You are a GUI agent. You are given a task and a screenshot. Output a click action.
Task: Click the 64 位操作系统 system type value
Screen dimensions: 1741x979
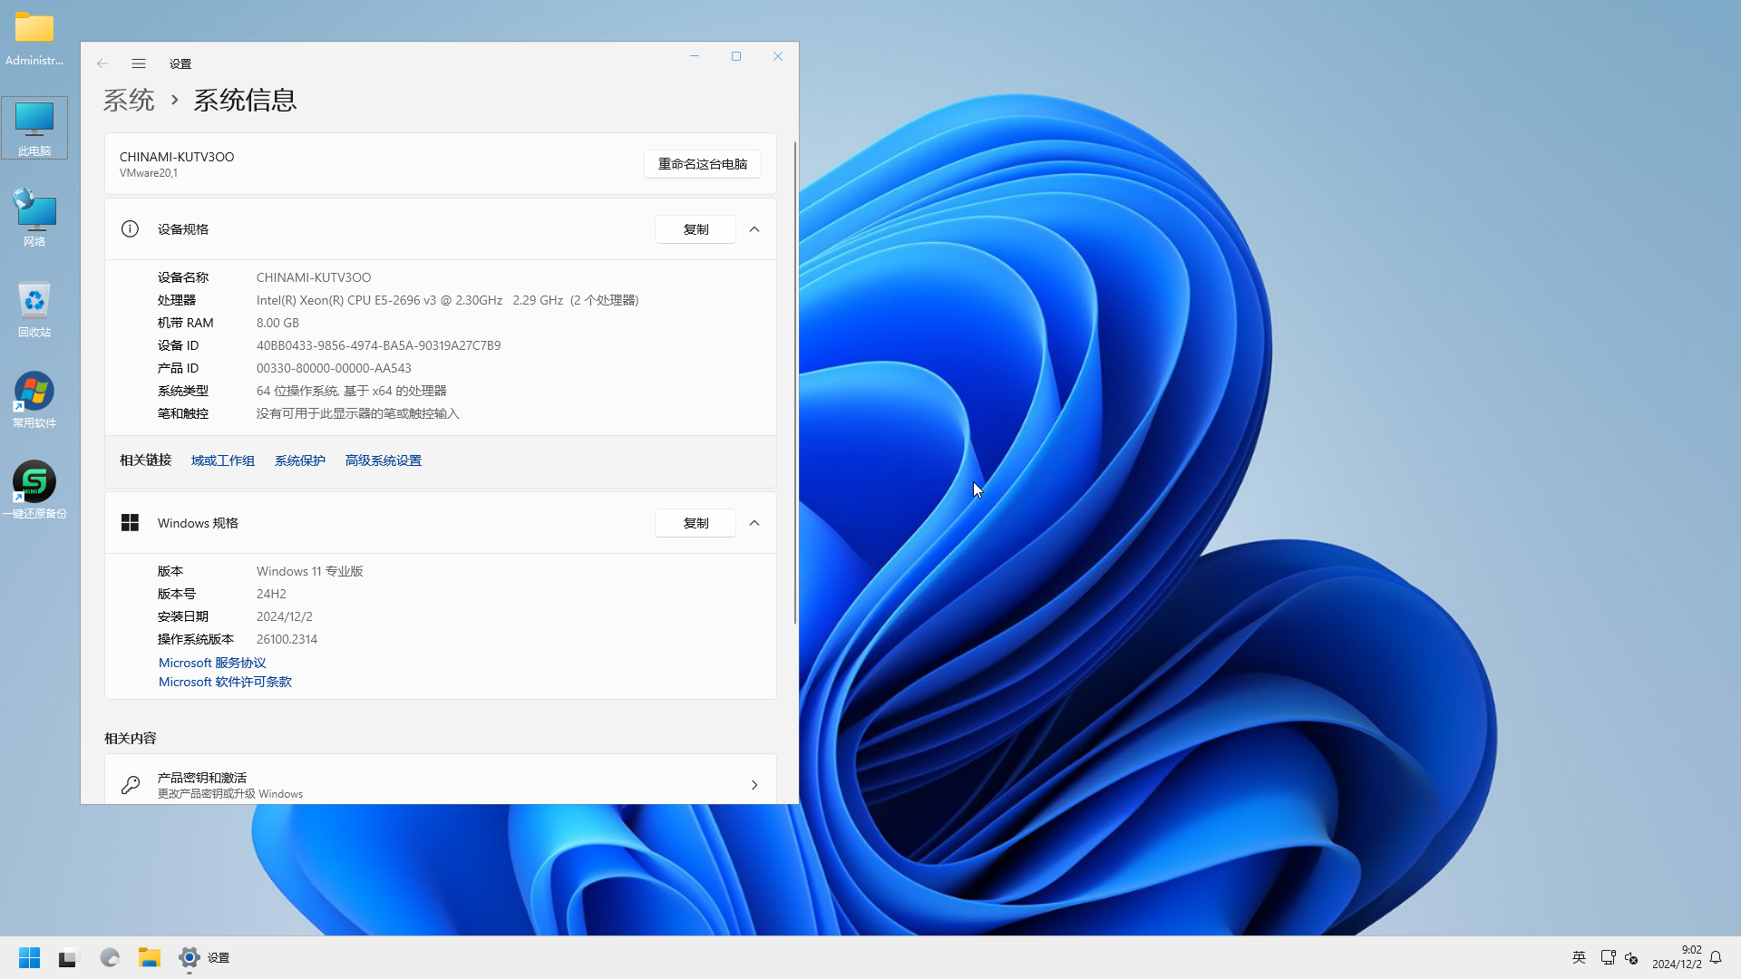pyautogui.click(x=352, y=391)
